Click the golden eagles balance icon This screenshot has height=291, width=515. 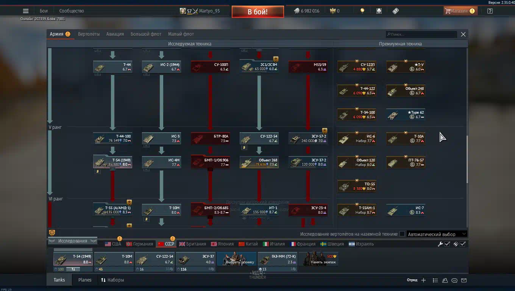click(x=333, y=11)
